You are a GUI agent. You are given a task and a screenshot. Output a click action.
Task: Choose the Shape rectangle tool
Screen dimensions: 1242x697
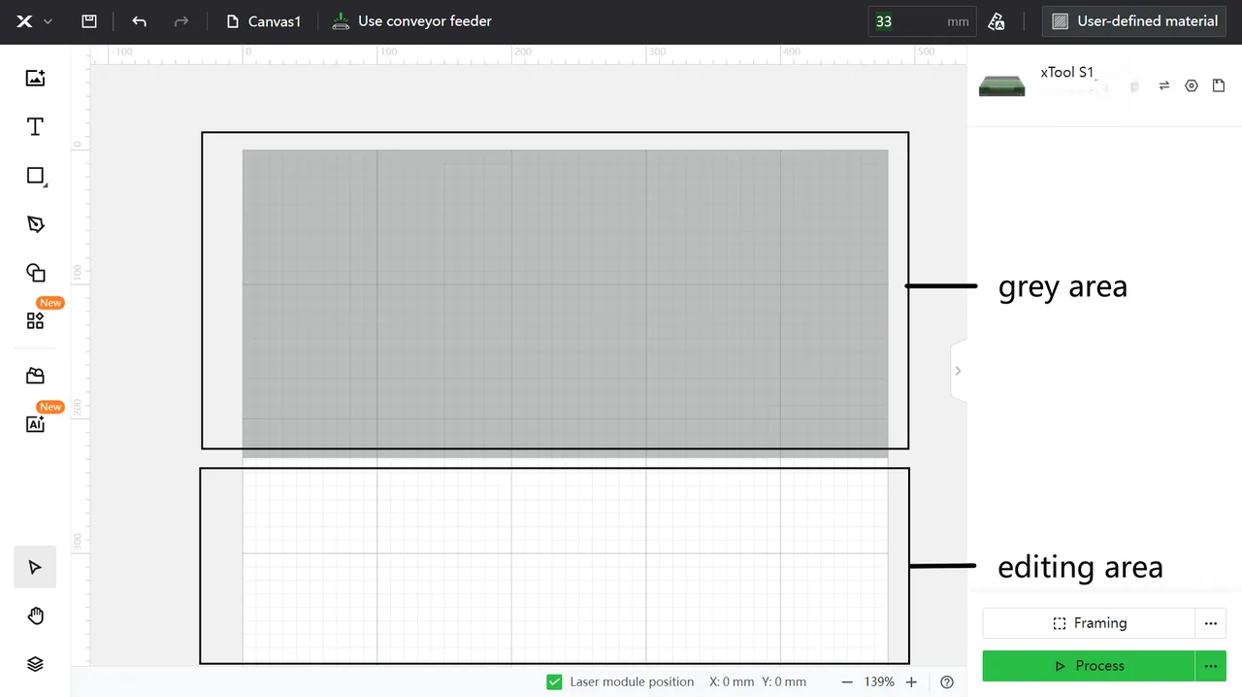[x=36, y=176]
